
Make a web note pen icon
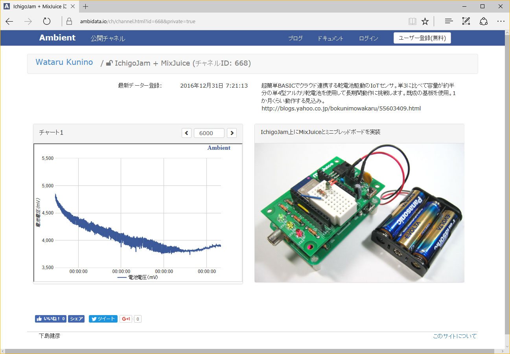pos(466,22)
